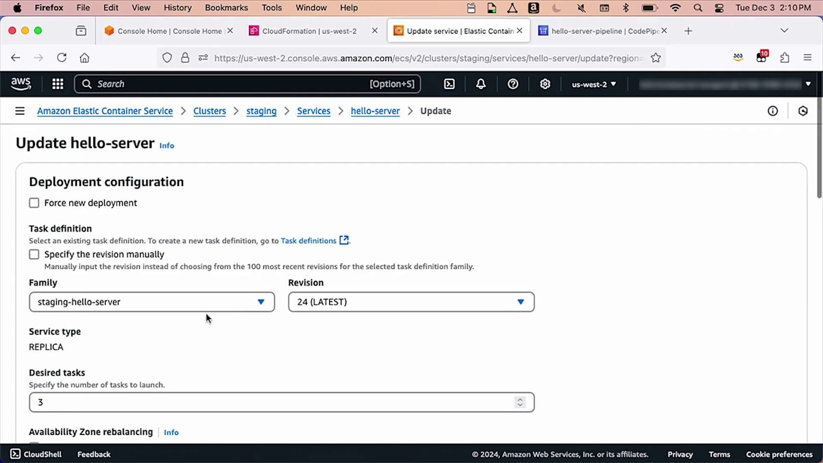Click the Firefox home button
This screenshot has height=463, width=823.
point(84,58)
